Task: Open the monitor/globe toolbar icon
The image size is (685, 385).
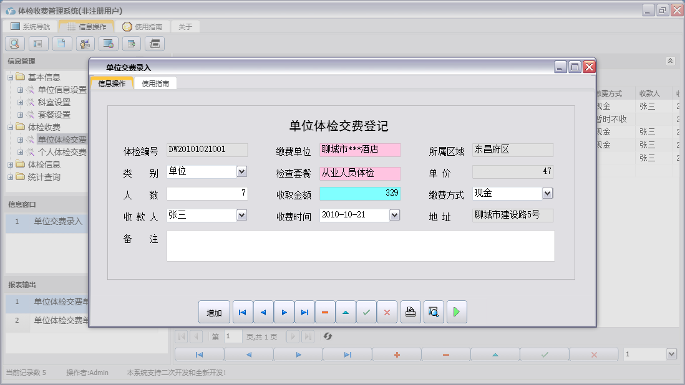Action: [108, 44]
